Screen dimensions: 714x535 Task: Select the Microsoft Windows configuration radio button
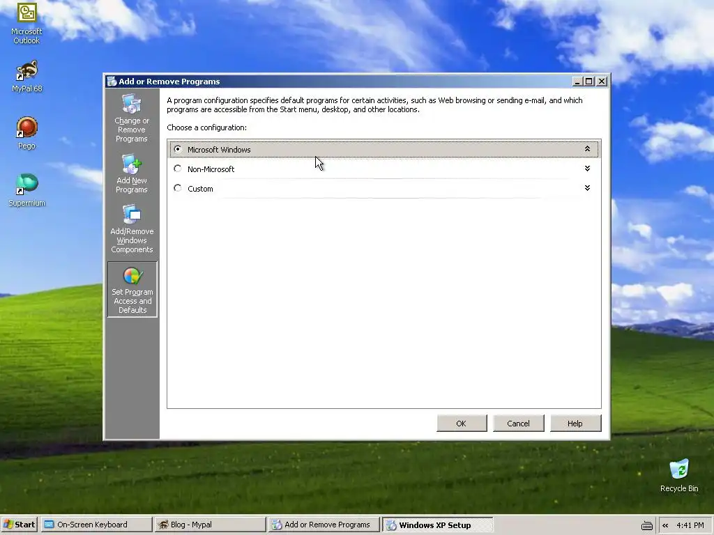click(x=178, y=149)
